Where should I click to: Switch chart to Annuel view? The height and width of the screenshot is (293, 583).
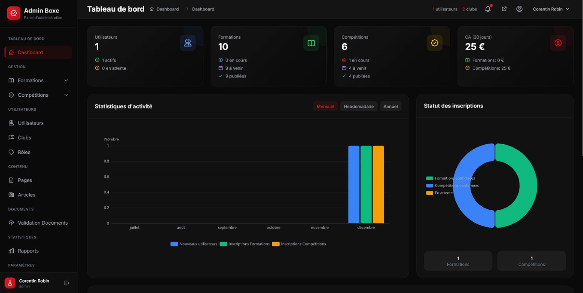coord(390,106)
